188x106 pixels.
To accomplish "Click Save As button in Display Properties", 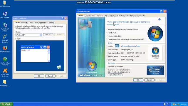I will [x=48, y=35].
